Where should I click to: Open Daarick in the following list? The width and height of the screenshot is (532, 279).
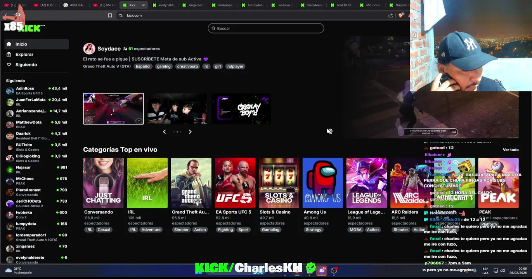36,136
